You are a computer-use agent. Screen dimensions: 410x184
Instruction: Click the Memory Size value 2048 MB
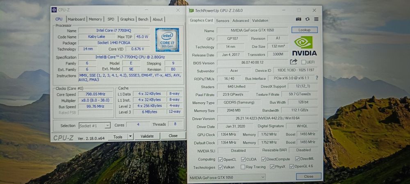(233, 110)
